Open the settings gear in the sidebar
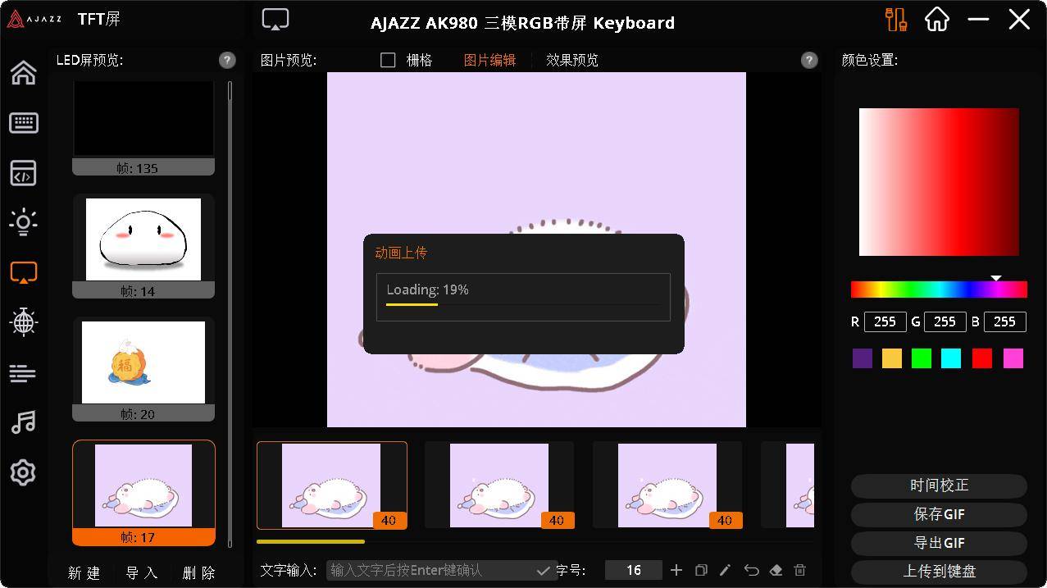This screenshot has height=588, width=1047. point(23,472)
